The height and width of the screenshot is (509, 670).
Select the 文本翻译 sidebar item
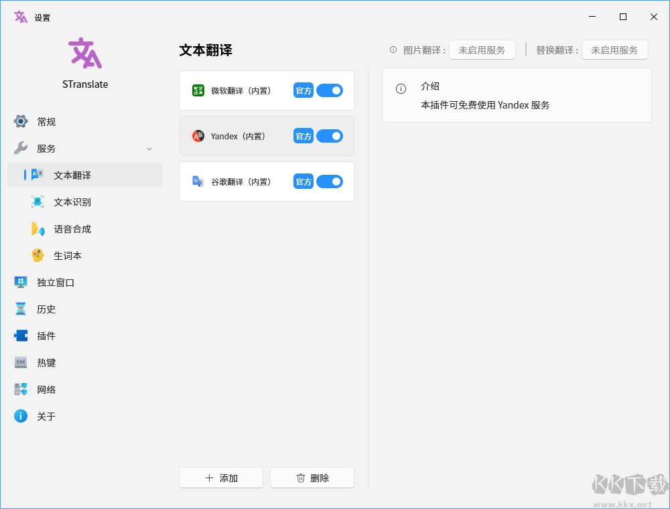click(x=85, y=175)
